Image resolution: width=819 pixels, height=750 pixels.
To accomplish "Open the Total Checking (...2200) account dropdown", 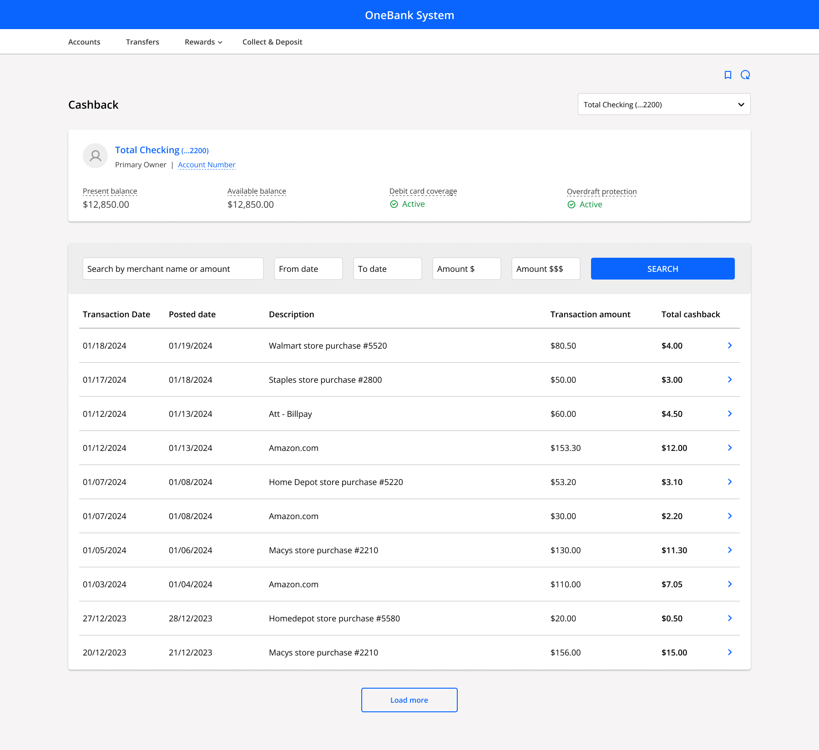I will pos(664,105).
